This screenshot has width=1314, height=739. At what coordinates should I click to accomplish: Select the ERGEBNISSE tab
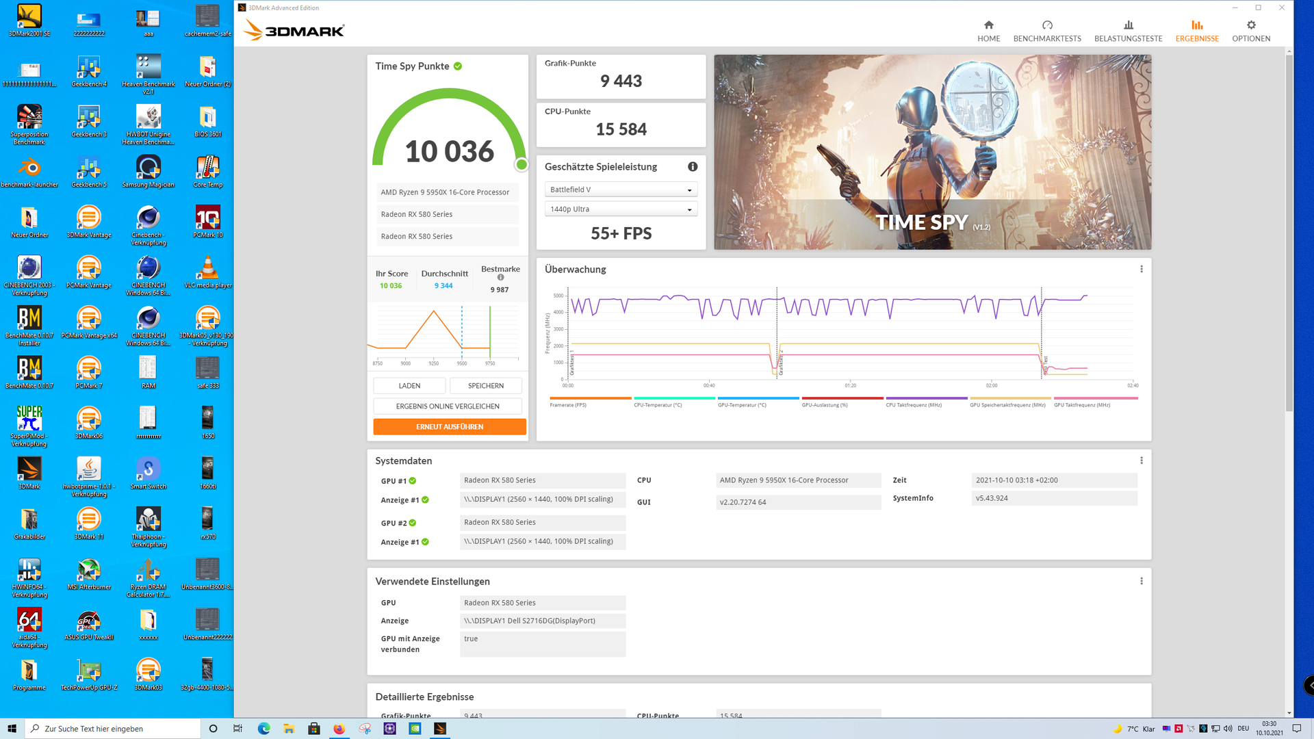click(1197, 31)
